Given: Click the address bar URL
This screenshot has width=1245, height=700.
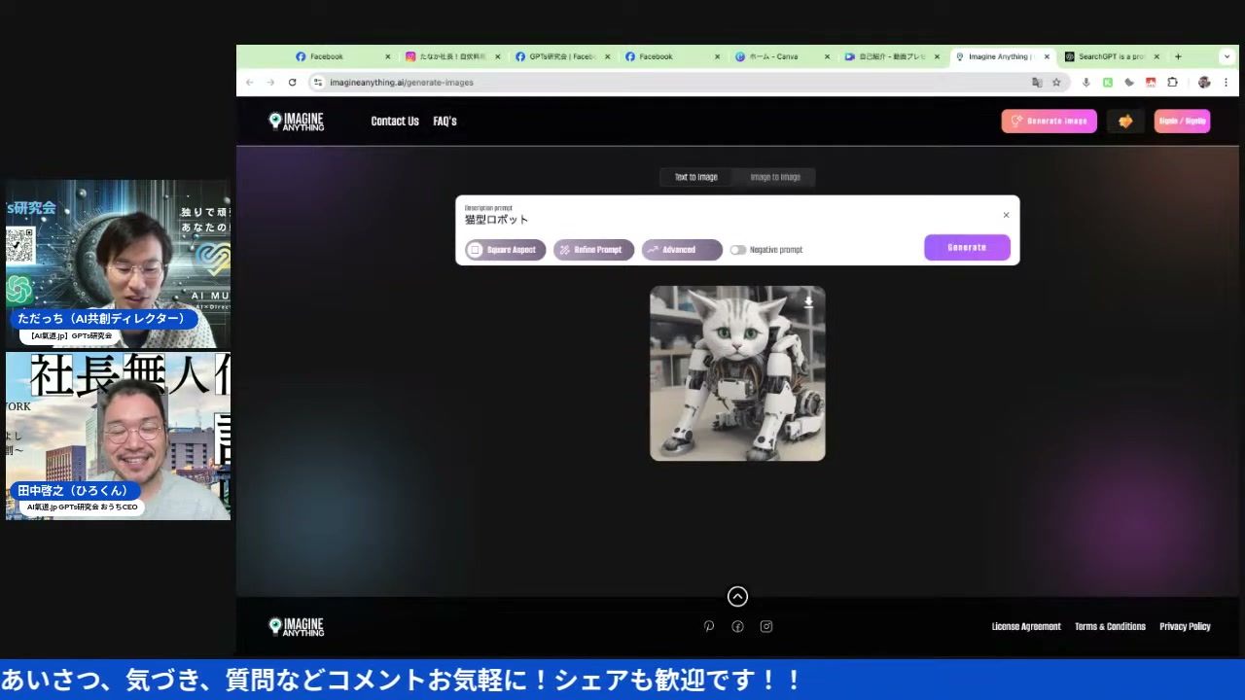Looking at the screenshot, I should click(402, 83).
